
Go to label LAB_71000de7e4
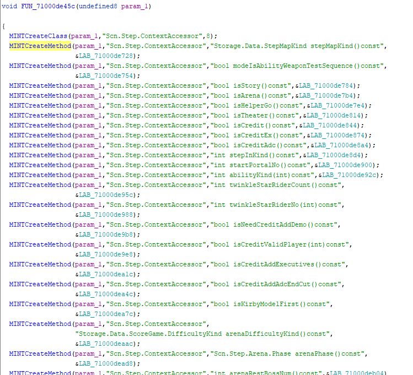337,105
